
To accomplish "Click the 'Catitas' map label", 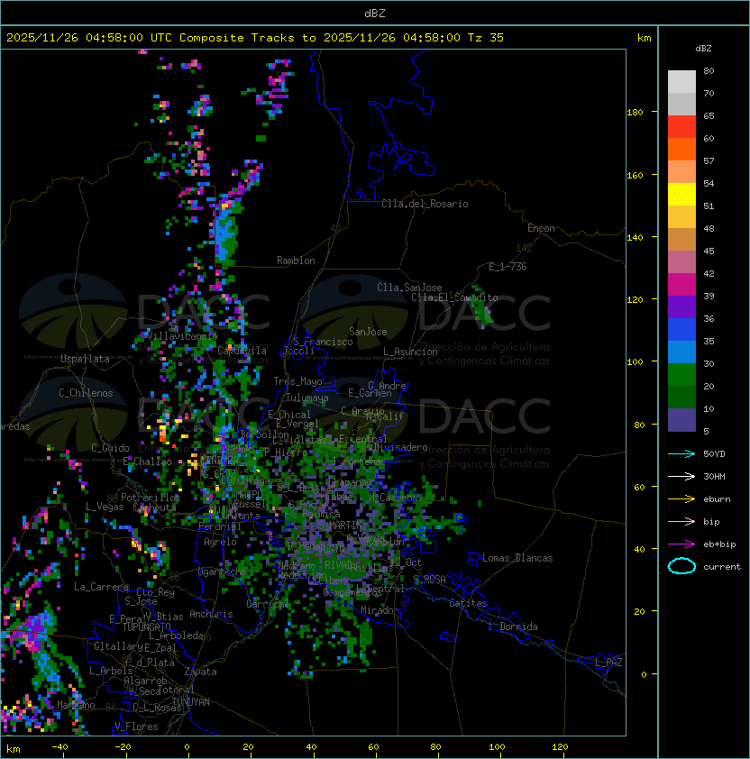I will (468, 603).
